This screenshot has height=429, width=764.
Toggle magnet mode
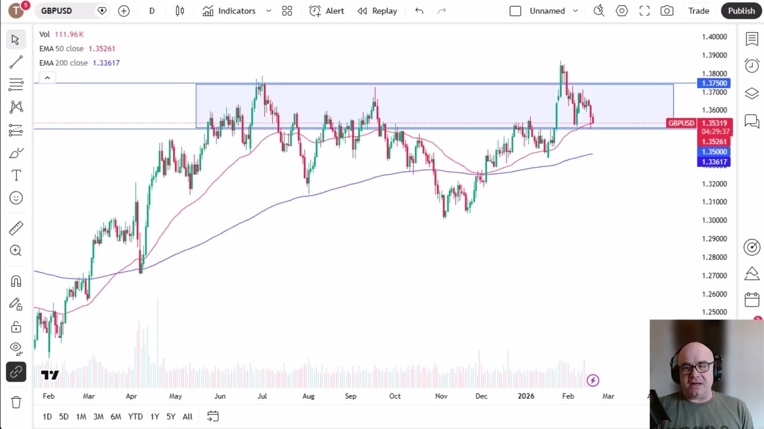tap(16, 281)
